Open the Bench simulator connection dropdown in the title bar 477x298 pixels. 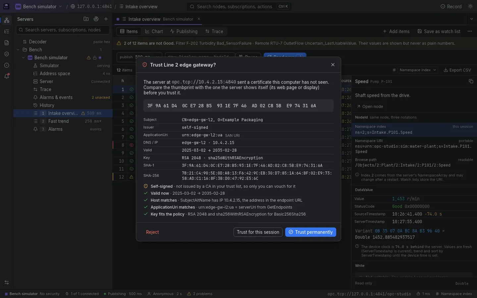38,6
